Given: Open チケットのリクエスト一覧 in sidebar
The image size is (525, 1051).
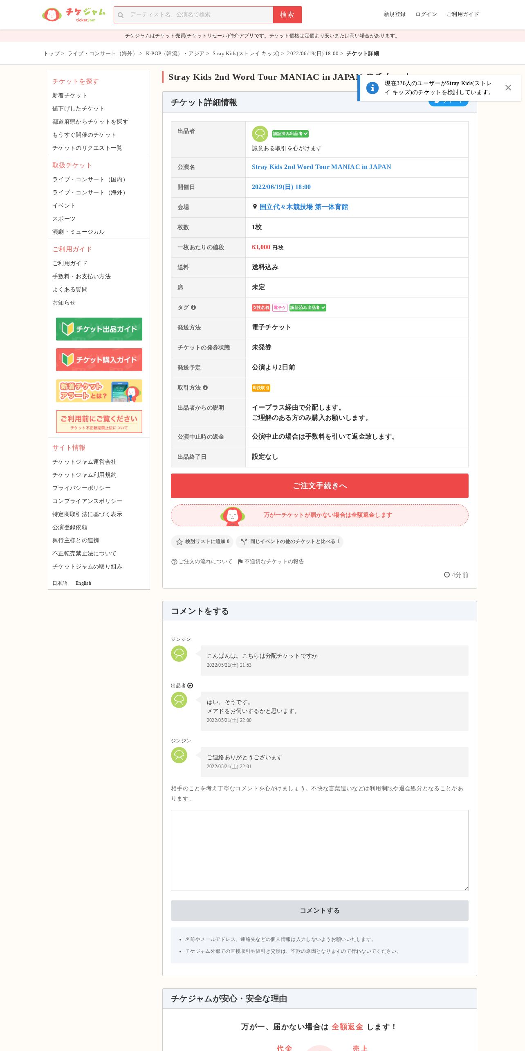Looking at the screenshot, I should tap(87, 148).
